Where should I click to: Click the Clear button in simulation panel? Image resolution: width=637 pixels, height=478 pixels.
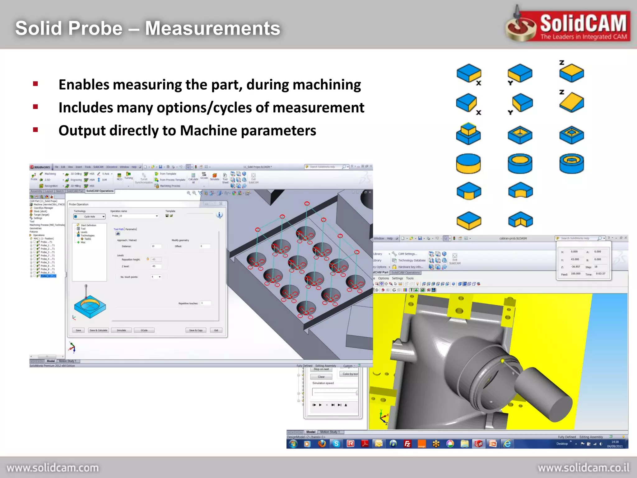[321, 377]
